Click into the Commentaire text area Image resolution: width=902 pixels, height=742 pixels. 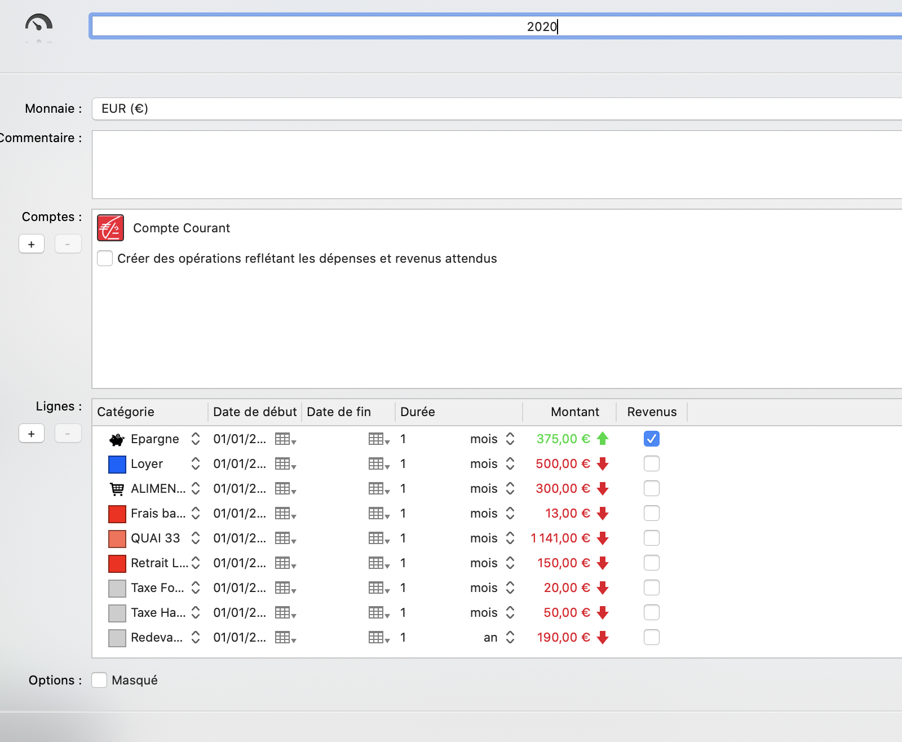point(497,165)
